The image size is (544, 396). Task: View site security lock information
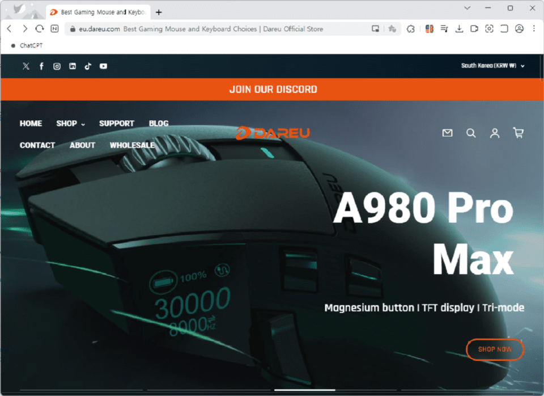[x=73, y=29]
